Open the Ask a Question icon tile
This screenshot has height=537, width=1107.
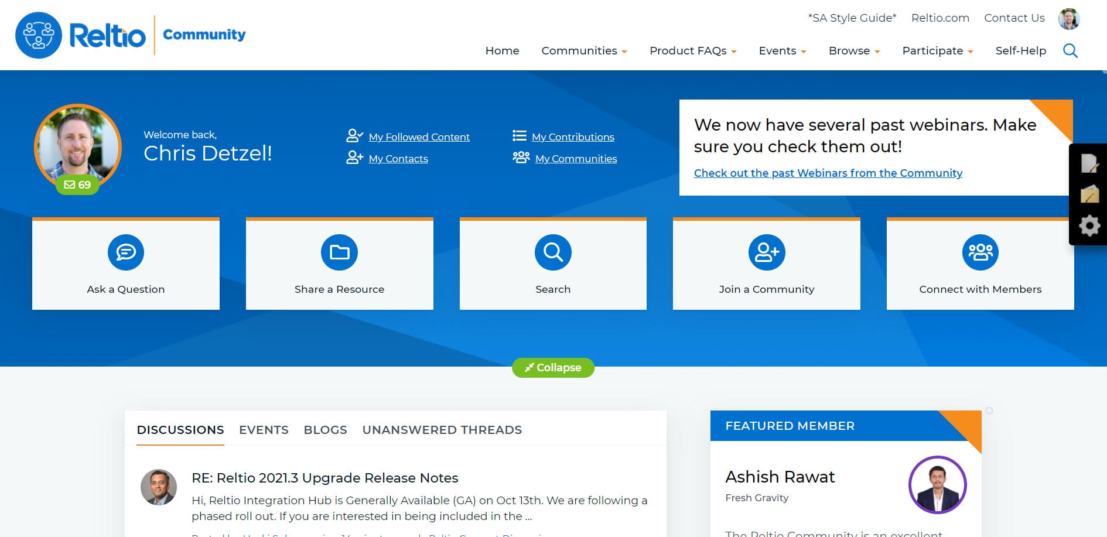[x=125, y=252]
